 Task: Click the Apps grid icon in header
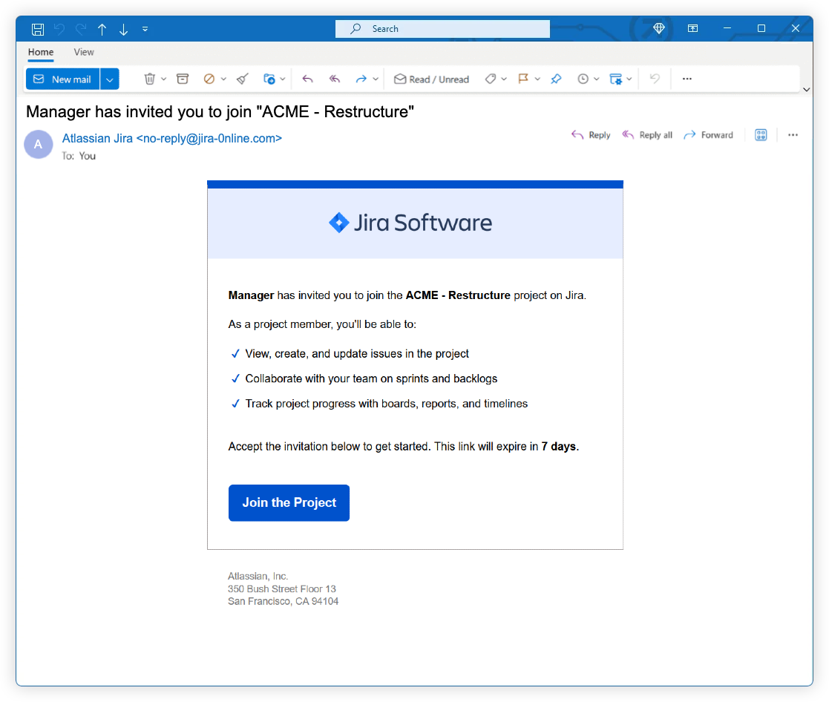click(x=761, y=135)
